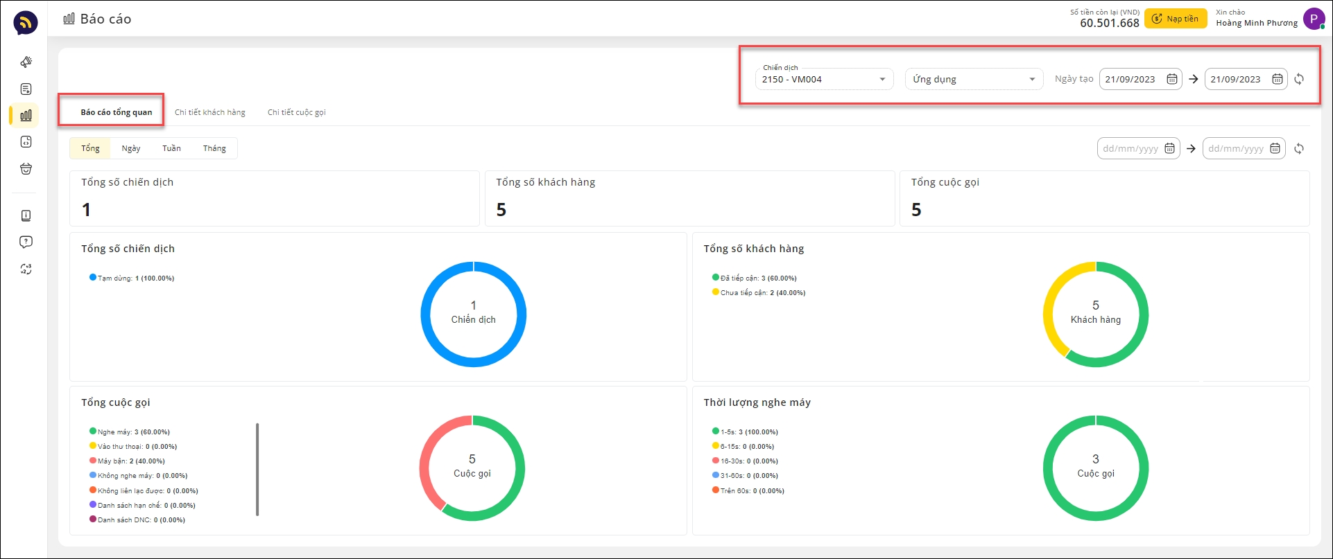The image size is (1333, 559).
Task: Click the shopping basket icon in sidebar
Action: (x=26, y=169)
